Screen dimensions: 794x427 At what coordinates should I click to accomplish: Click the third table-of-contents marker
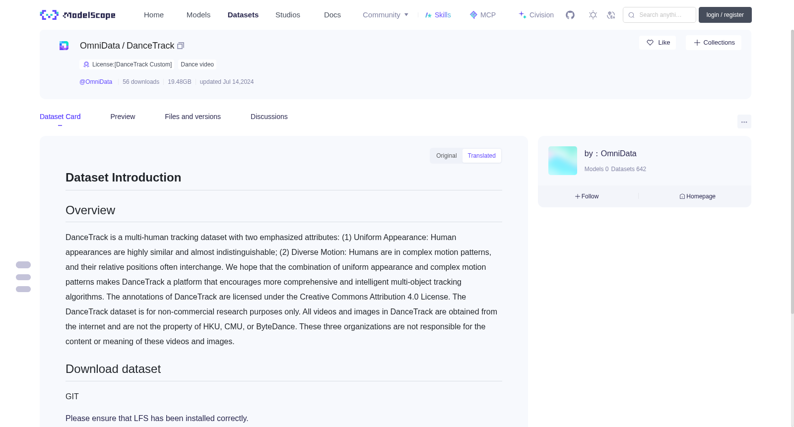[23, 289]
